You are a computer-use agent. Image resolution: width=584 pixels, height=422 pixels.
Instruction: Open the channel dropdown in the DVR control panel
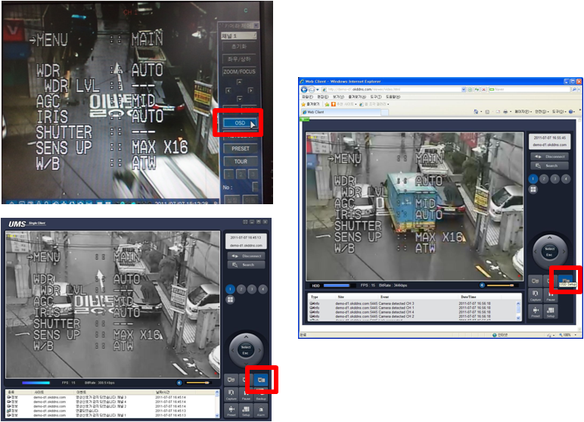tap(239, 36)
